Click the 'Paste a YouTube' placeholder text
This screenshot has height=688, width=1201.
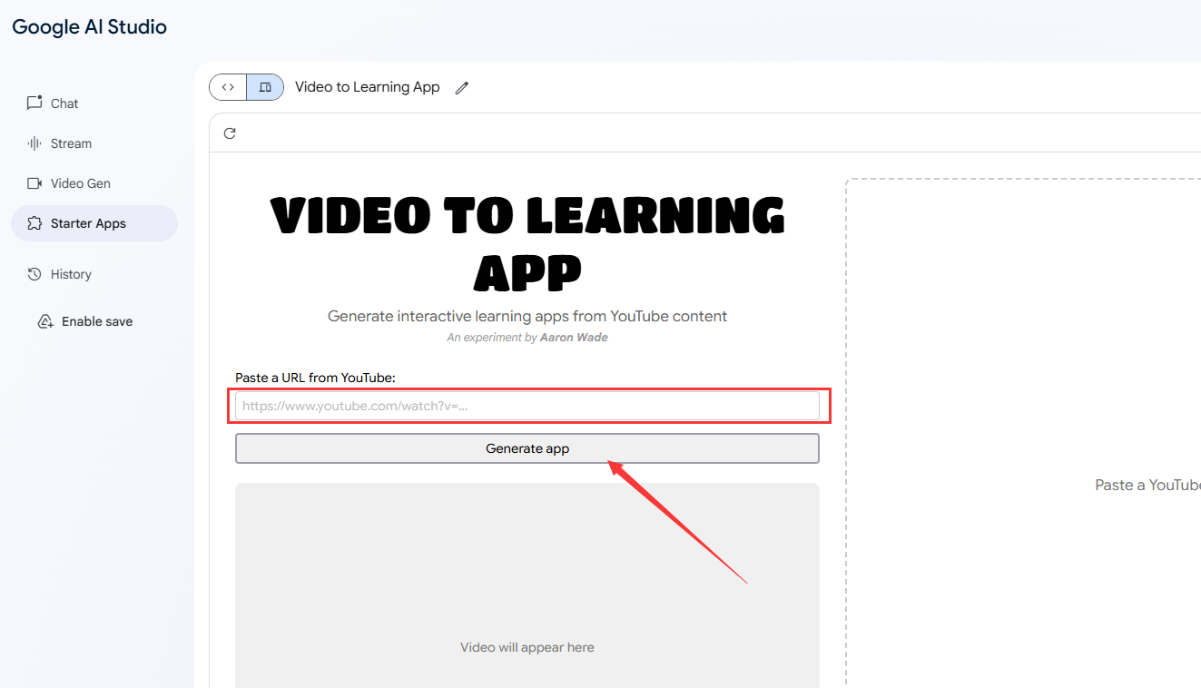point(1147,486)
